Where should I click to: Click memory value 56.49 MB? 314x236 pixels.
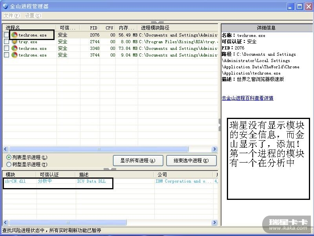(128, 35)
